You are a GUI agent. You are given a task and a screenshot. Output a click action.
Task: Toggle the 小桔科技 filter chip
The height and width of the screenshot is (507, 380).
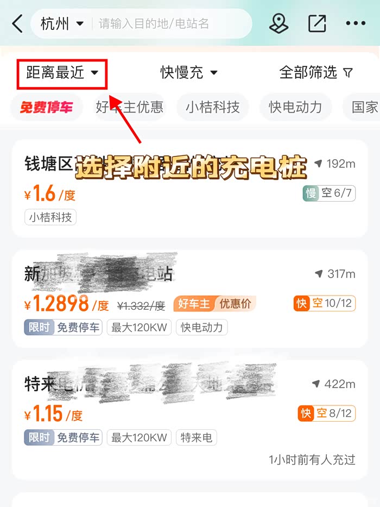pyautogui.click(x=213, y=107)
